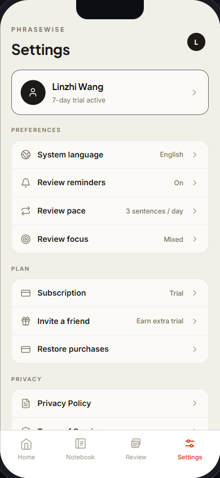220x478 pixels.
Task: Open the 'L' account avatar at top right
Action: pyautogui.click(x=196, y=42)
